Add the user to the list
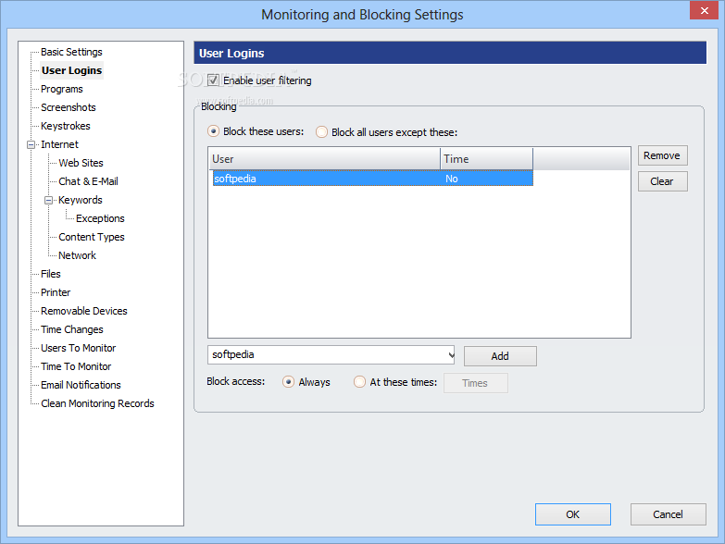 (x=500, y=356)
